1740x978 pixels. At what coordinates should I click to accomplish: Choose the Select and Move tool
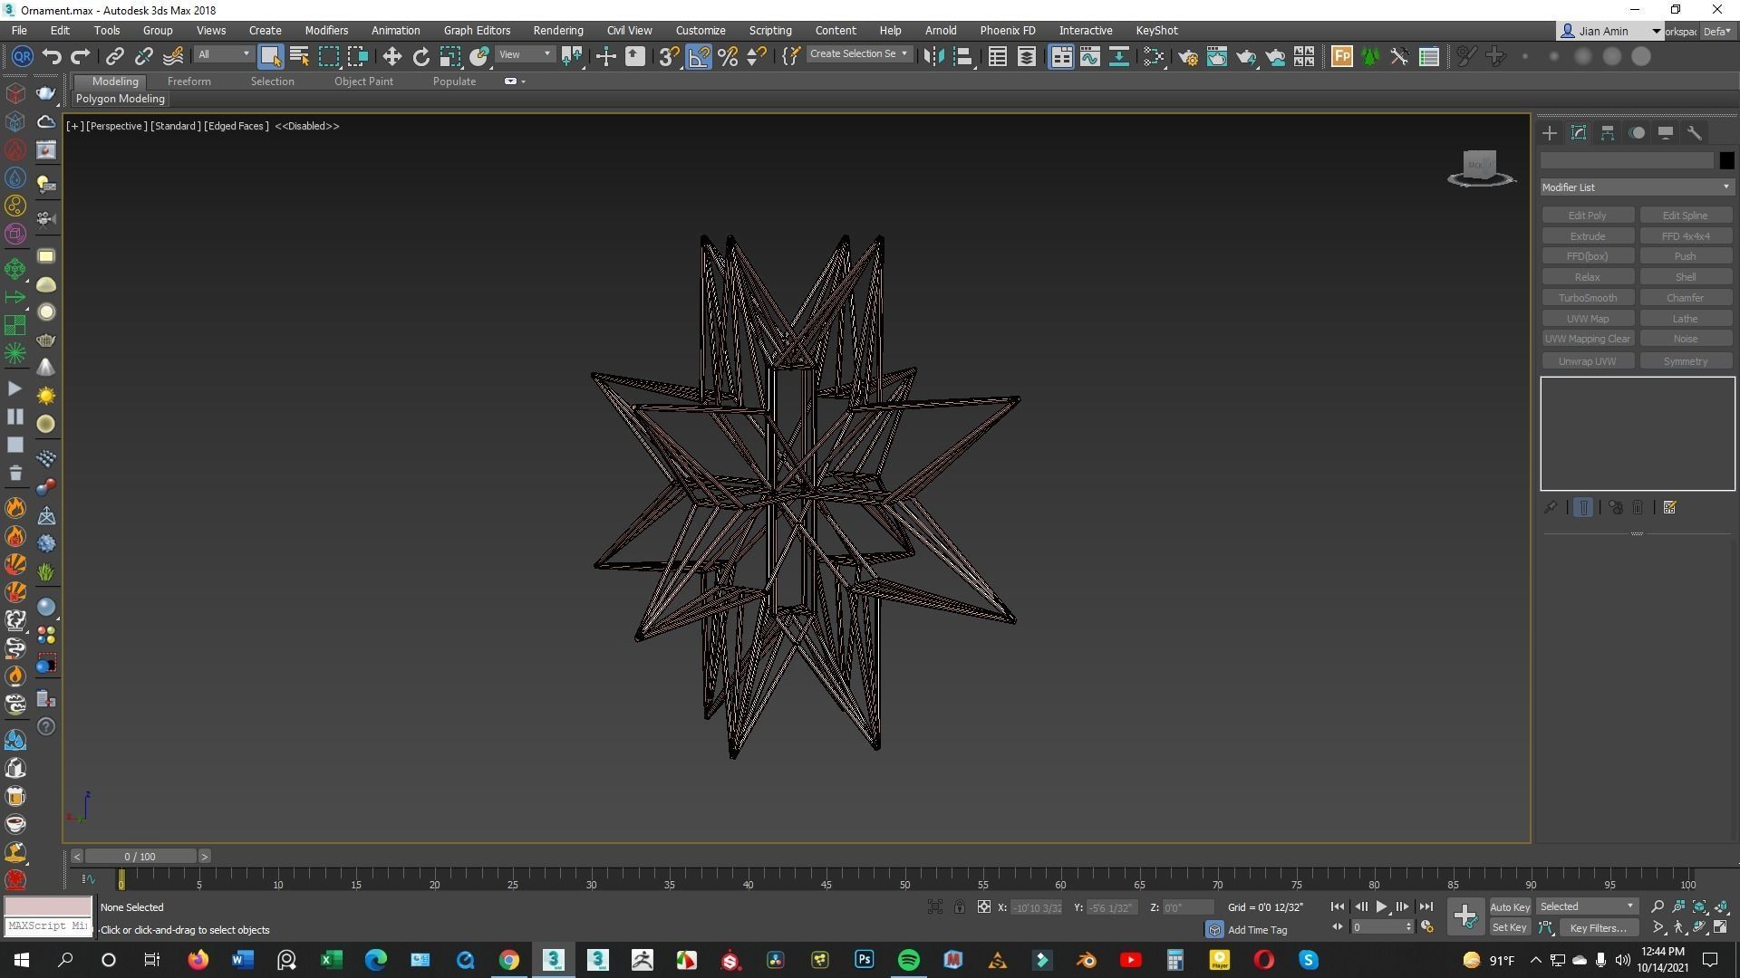click(391, 56)
